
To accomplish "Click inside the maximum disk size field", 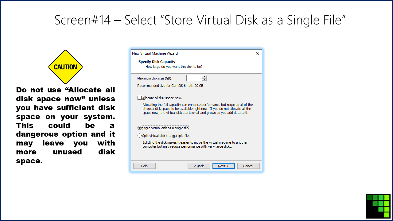I will pos(194,78).
